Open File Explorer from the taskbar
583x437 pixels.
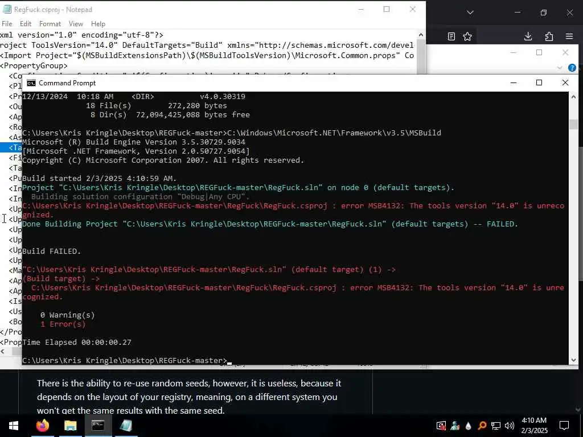point(70,426)
